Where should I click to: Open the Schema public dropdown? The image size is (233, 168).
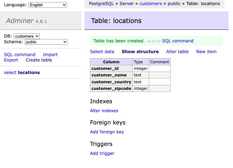(46, 42)
